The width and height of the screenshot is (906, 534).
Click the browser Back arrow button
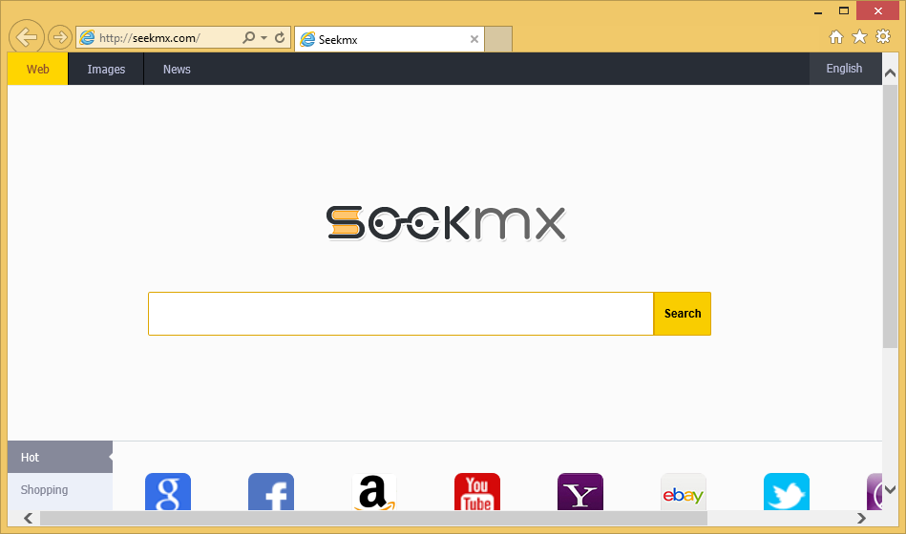pyautogui.click(x=28, y=37)
